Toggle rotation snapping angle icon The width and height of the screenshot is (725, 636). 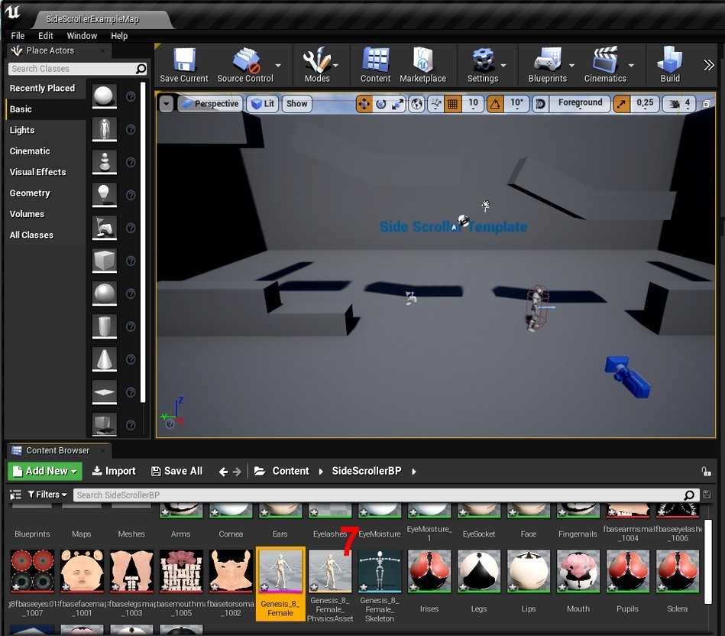(495, 104)
